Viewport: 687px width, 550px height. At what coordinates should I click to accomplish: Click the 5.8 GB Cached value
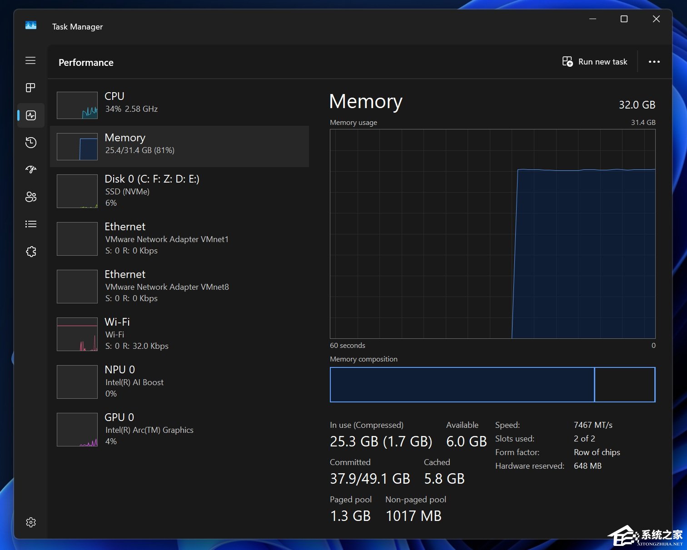(x=444, y=479)
